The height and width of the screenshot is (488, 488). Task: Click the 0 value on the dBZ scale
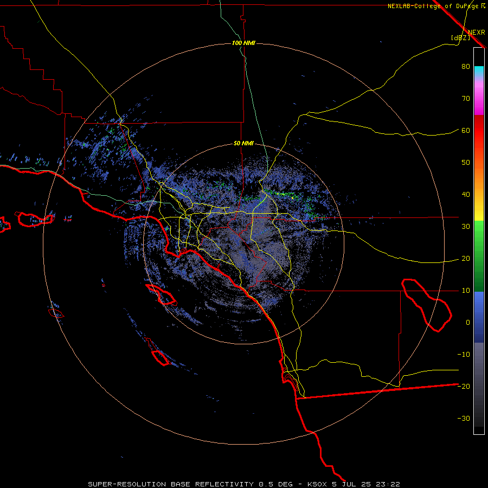(x=468, y=323)
